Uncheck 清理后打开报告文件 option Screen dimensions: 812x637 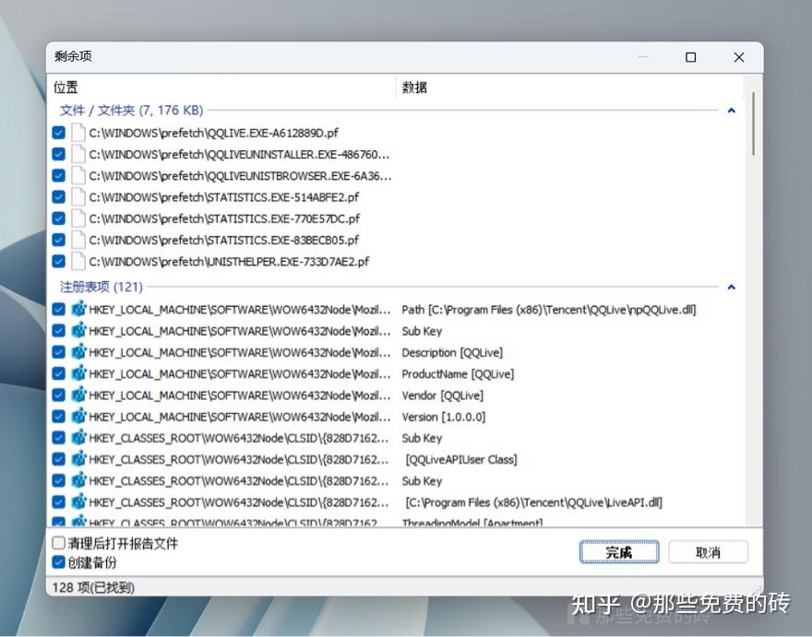tap(59, 545)
